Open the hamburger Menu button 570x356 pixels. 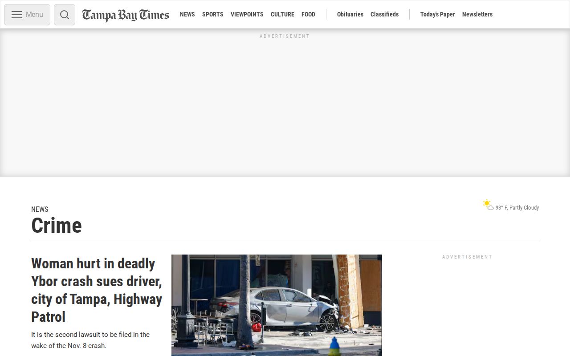coord(27,15)
